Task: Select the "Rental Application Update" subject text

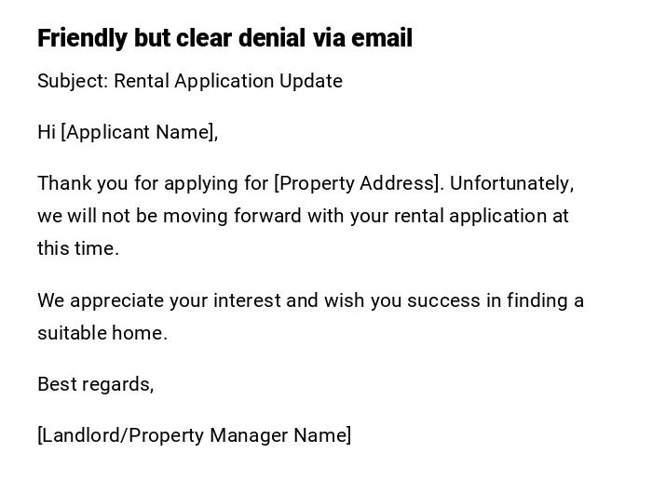Action: tap(228, 81)
